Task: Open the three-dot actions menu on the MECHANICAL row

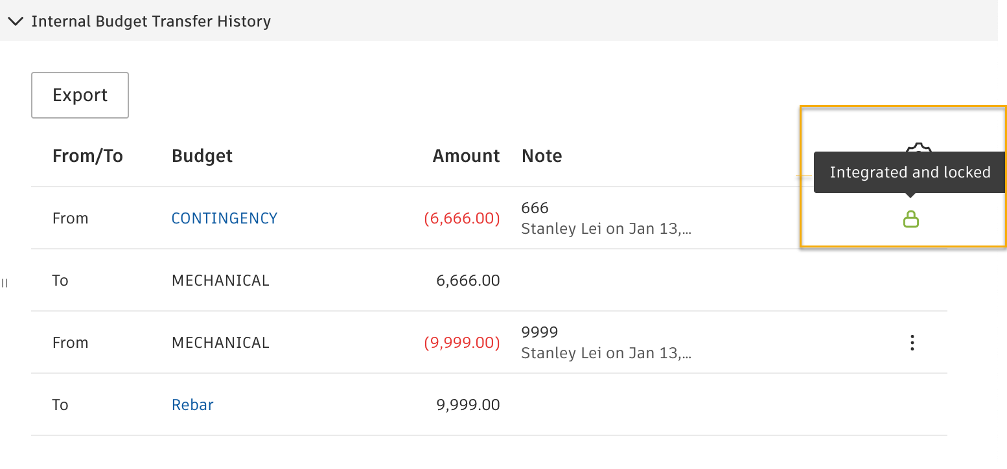Action: [x=912, y=342]
